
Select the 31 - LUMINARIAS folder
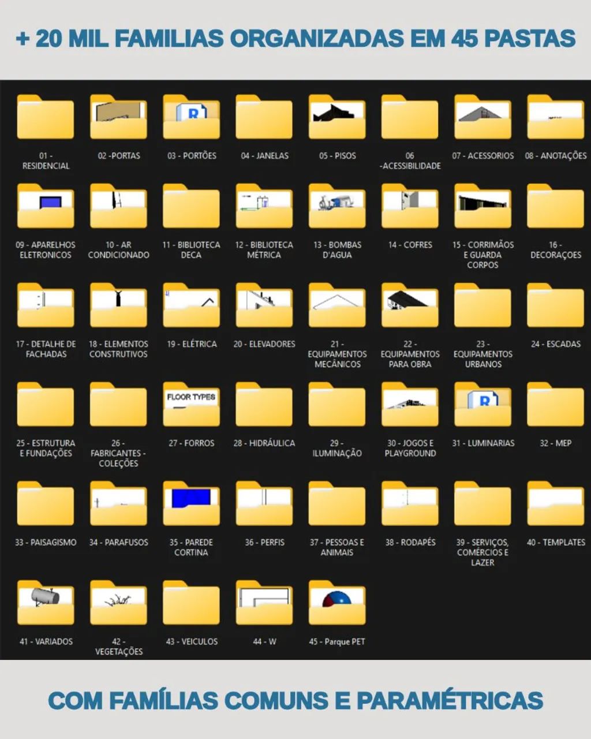484,406
